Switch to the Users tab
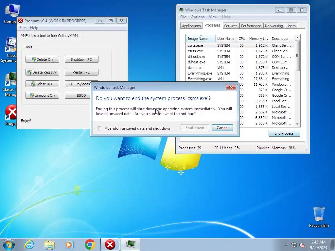Image resolution: width=335 pixels, height=251 pixels. (x=291, y=25)
